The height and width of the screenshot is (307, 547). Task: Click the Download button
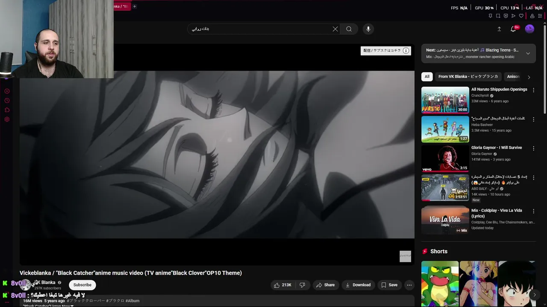point(358,285)
